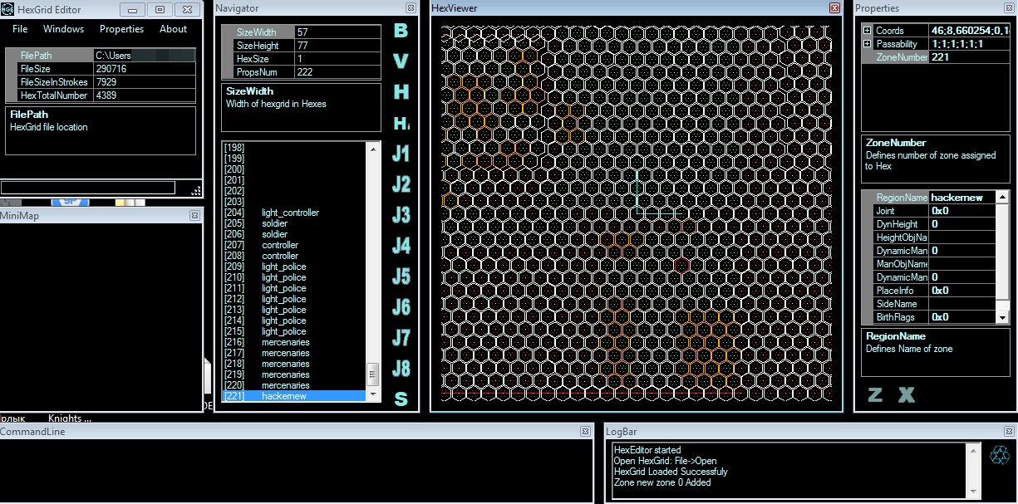The width and height of the screenshot is (1018, 504).
Task: Select the J1 joint button
Action: [x=401, y=154]
